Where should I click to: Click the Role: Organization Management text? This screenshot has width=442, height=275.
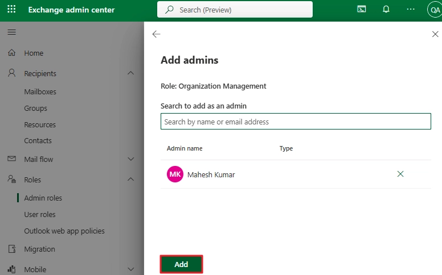click(x=214, y=86)
